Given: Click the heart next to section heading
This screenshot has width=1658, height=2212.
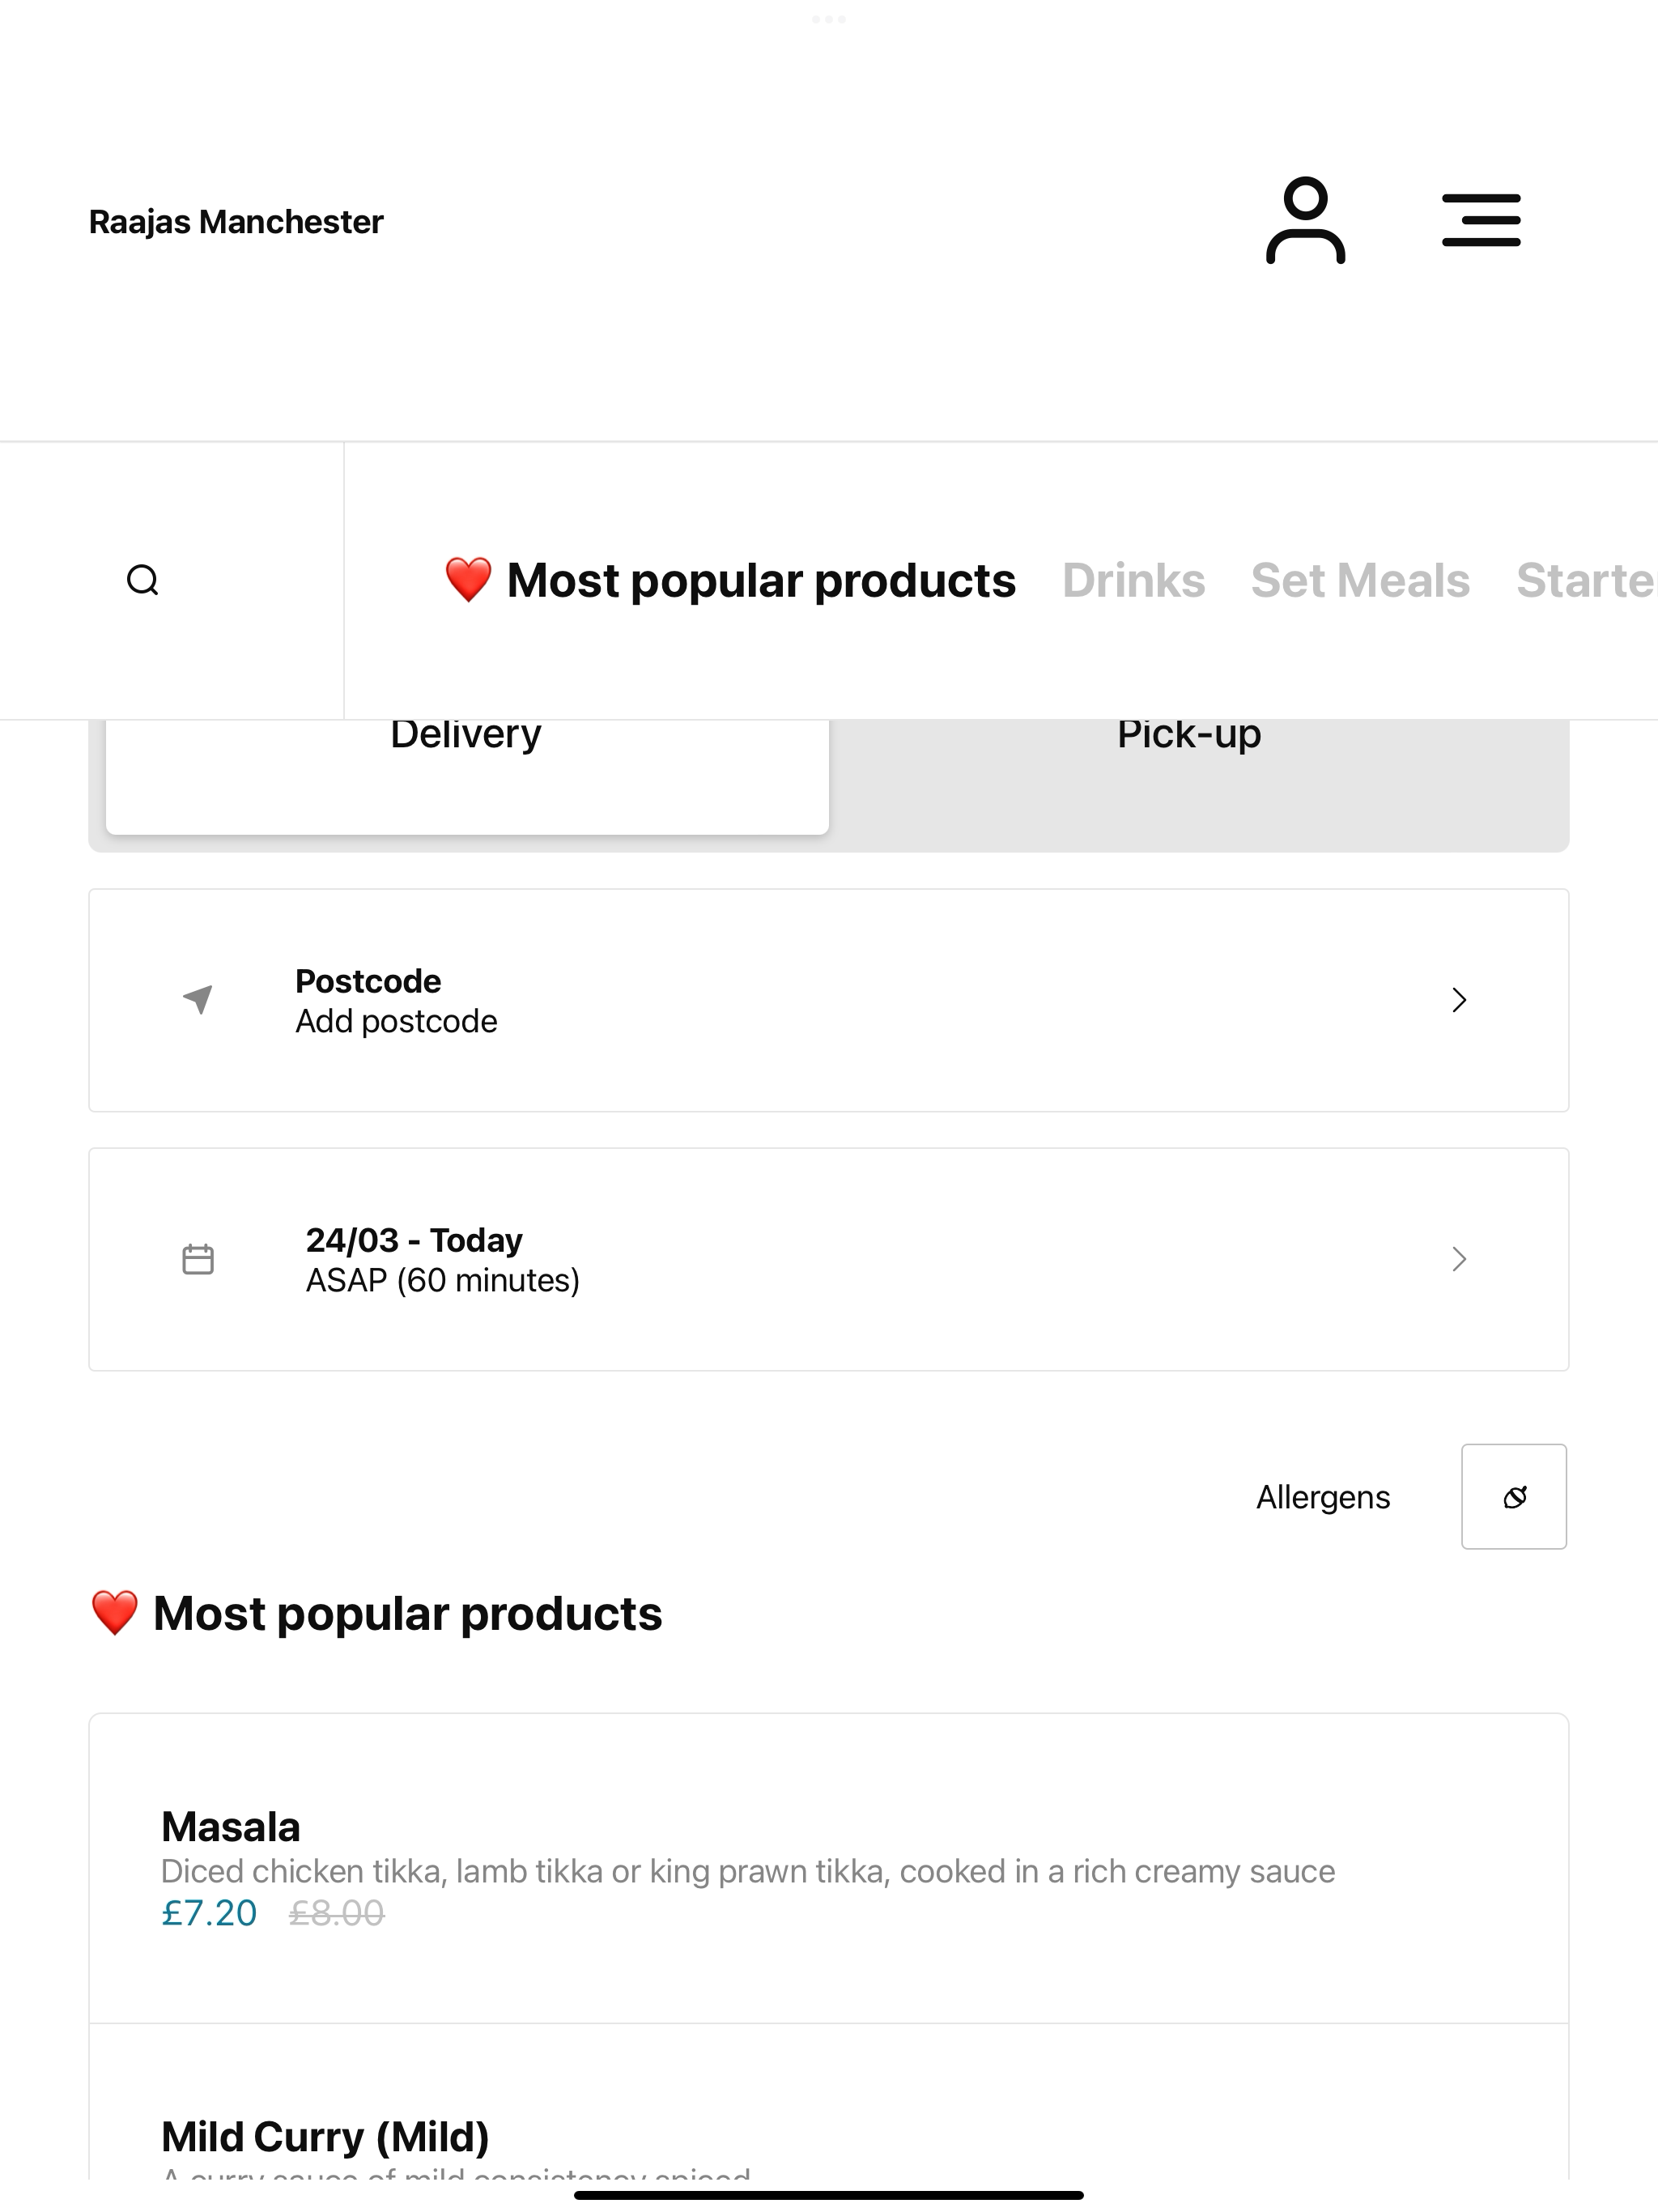Looking at the screenshot, I should [114, 1613].
